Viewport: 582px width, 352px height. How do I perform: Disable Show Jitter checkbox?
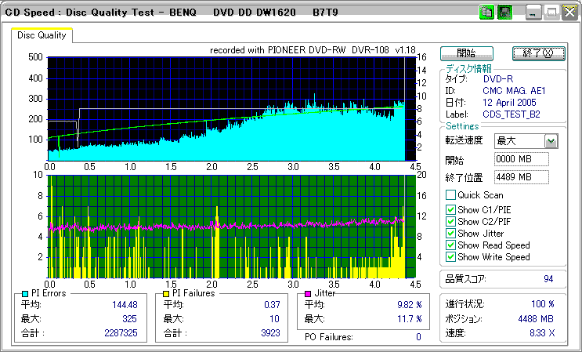pyautogui.click(x=450, y=234)
